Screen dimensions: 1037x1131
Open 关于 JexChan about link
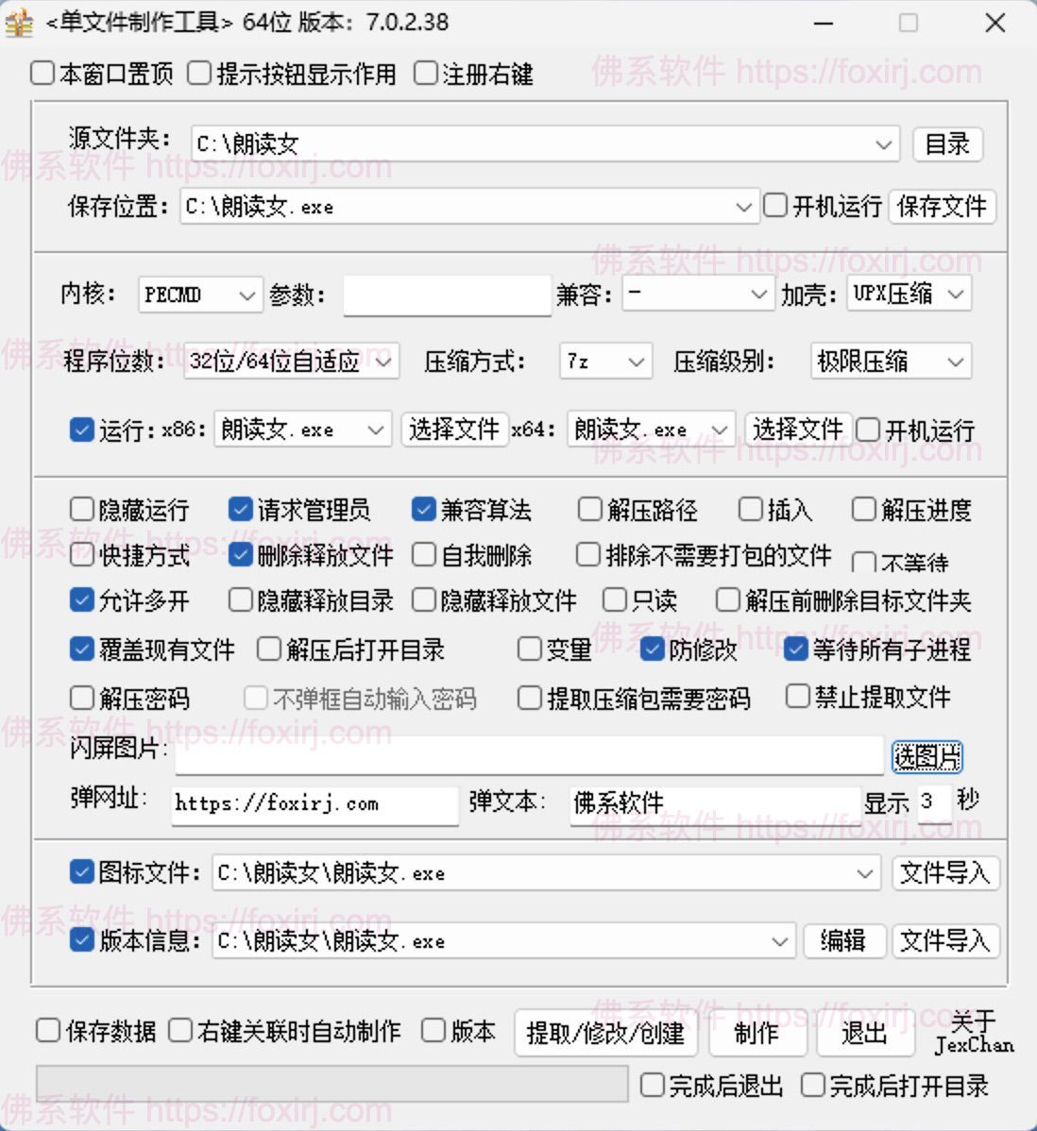(974, 1033)
